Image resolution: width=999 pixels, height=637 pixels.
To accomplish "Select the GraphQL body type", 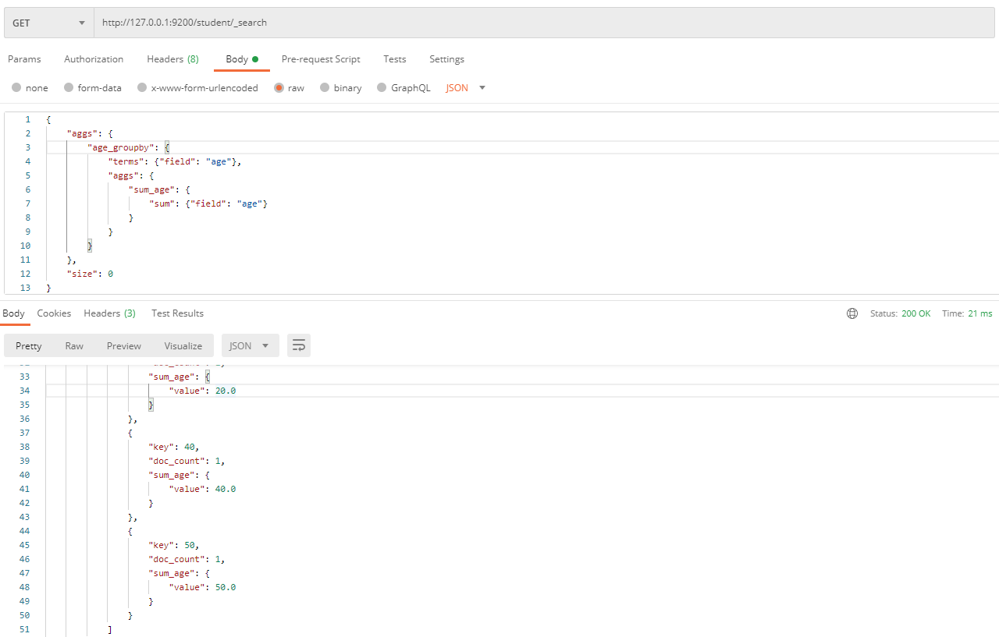I will pyautogui.click(x=404, y=88).
